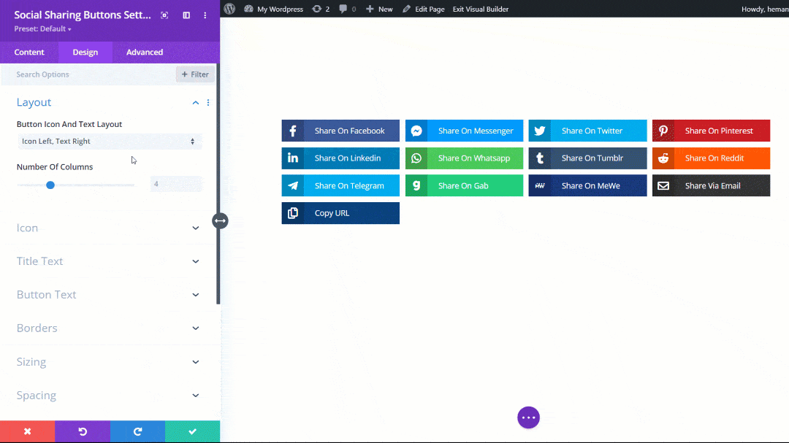The width and height of the screenshot is (789, 443).
Task: Open the New admin bar menu
Action: tap(379, 9)
